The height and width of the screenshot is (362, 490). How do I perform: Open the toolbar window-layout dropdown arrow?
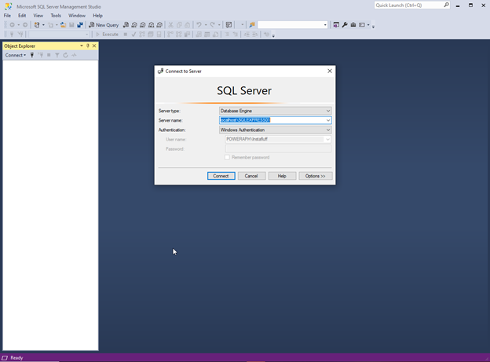(368, 25)
